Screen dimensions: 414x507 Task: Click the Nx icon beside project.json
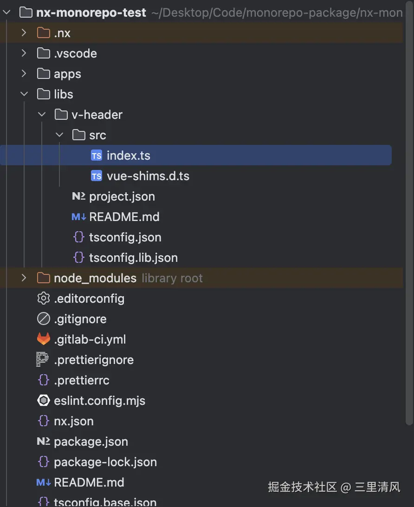click(x=78, y=196)
